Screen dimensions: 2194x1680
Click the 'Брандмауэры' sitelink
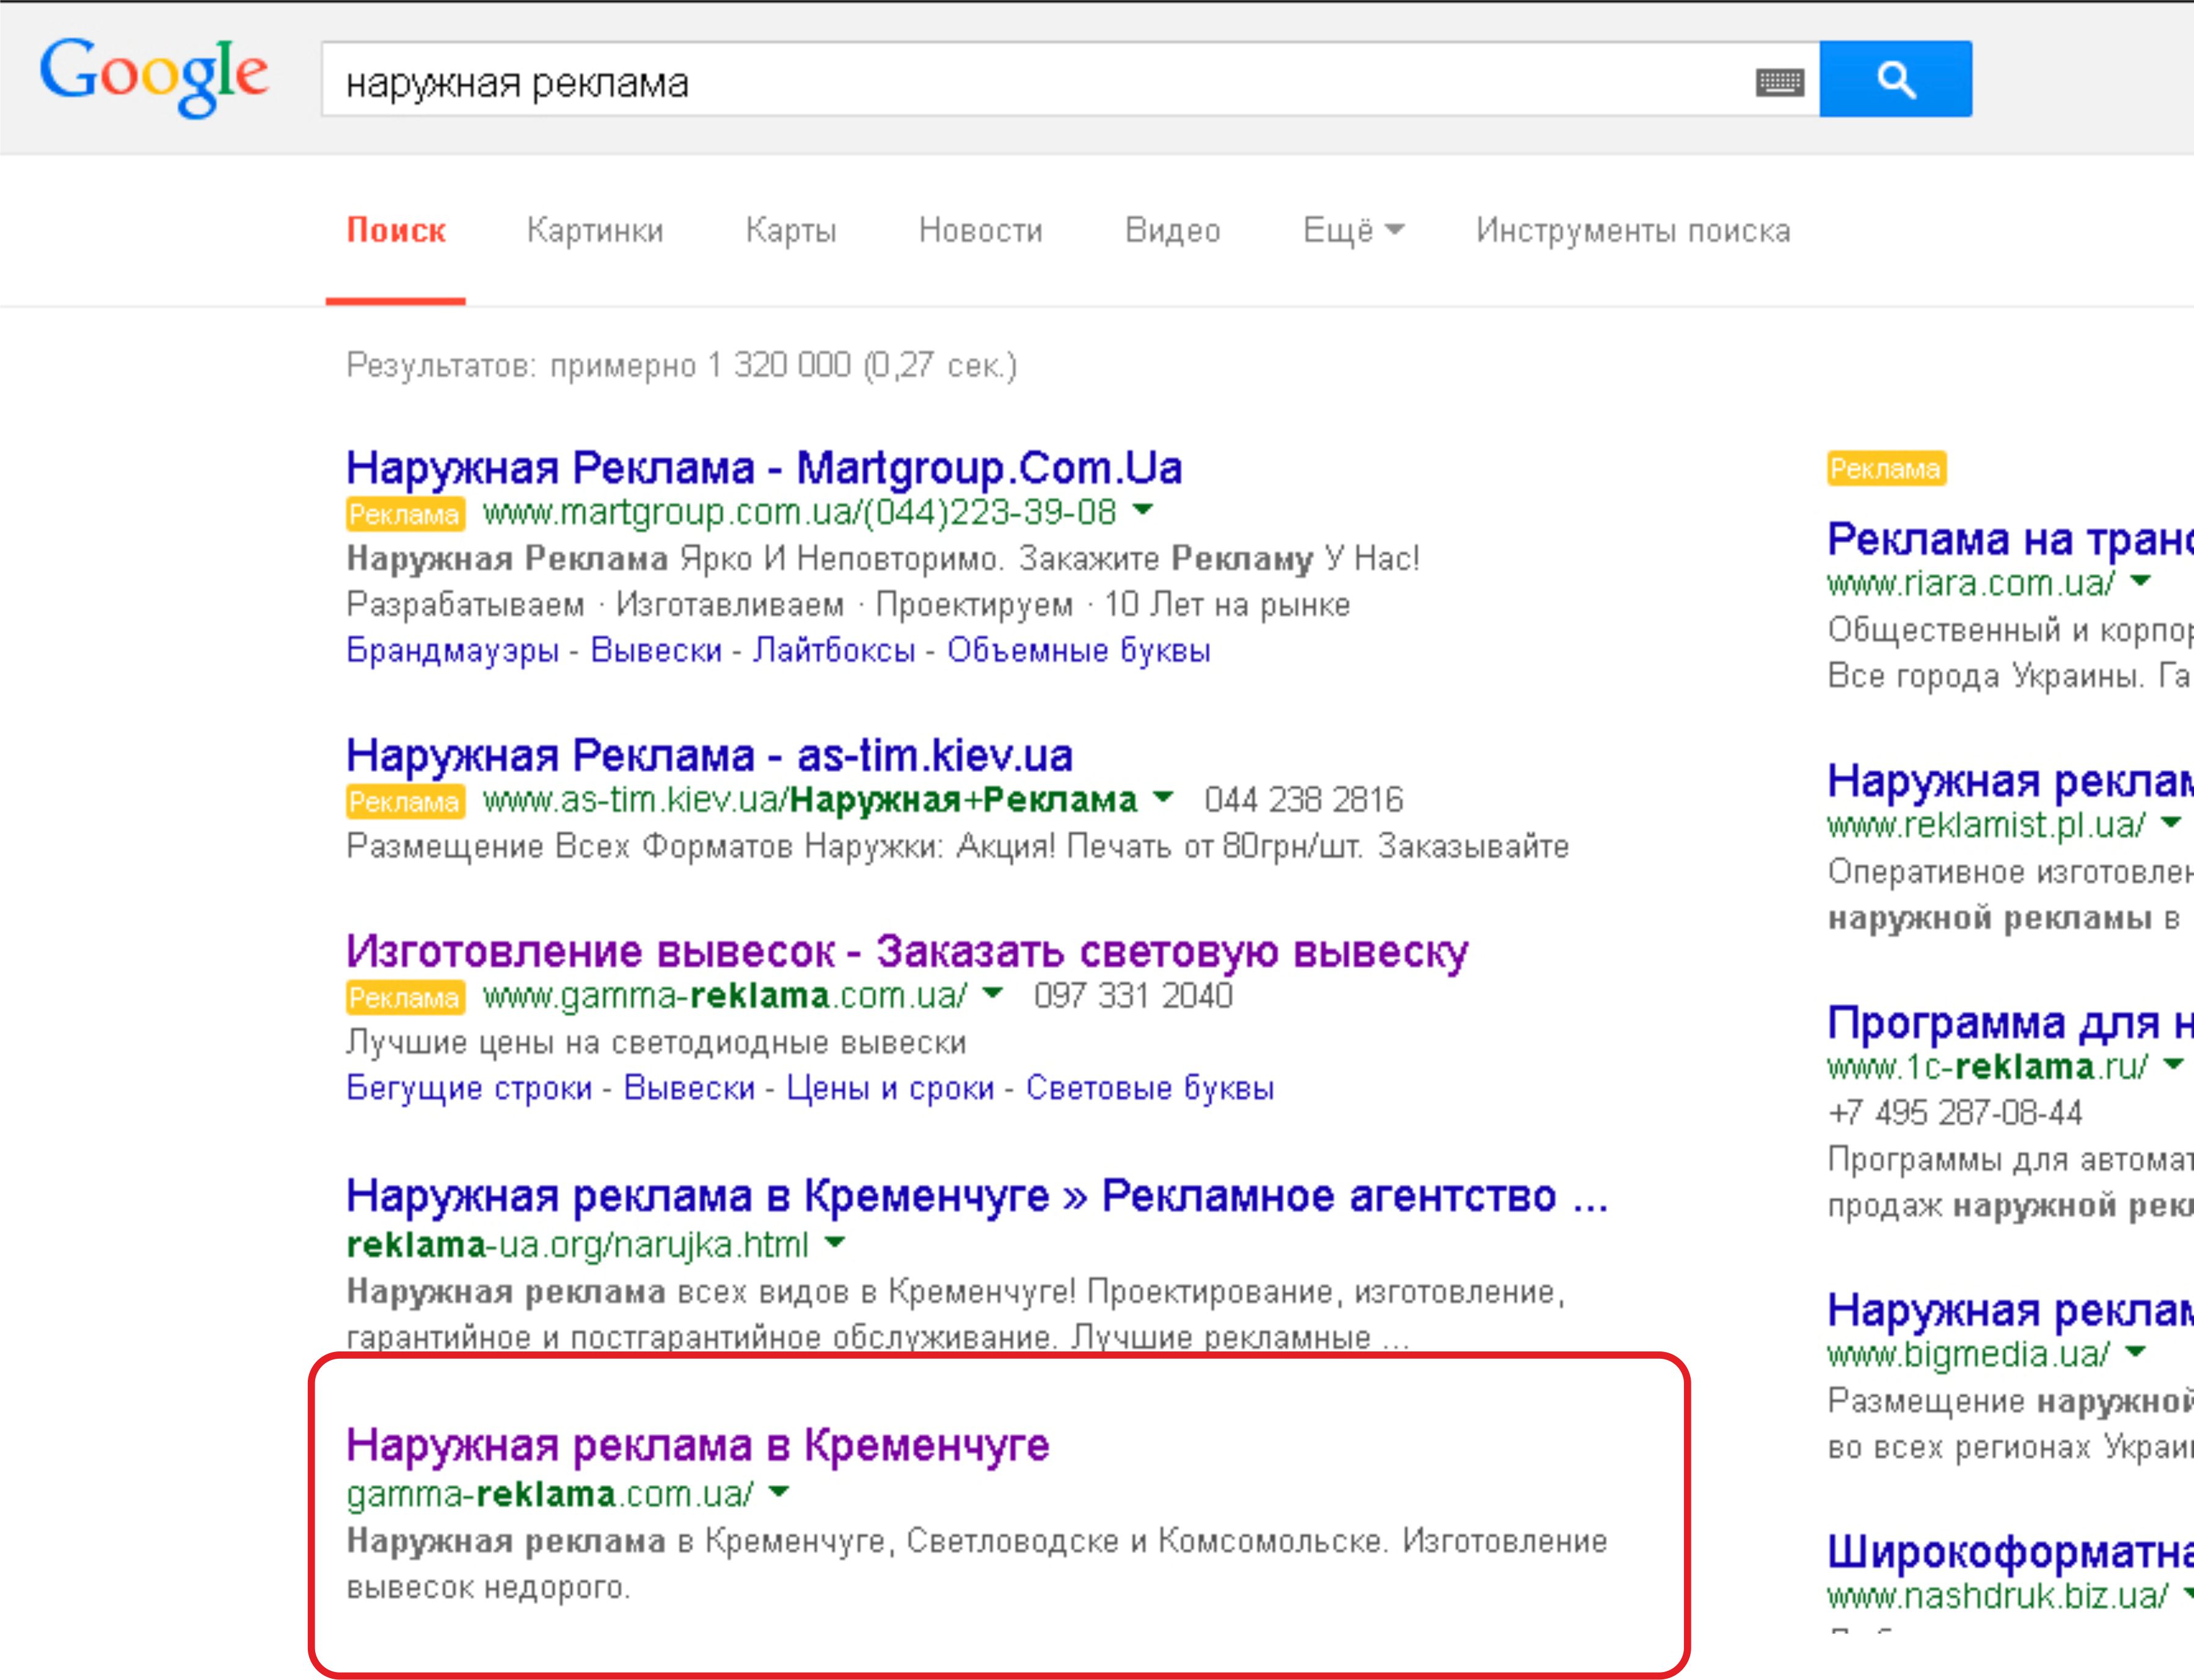click(x=452, y=650)
